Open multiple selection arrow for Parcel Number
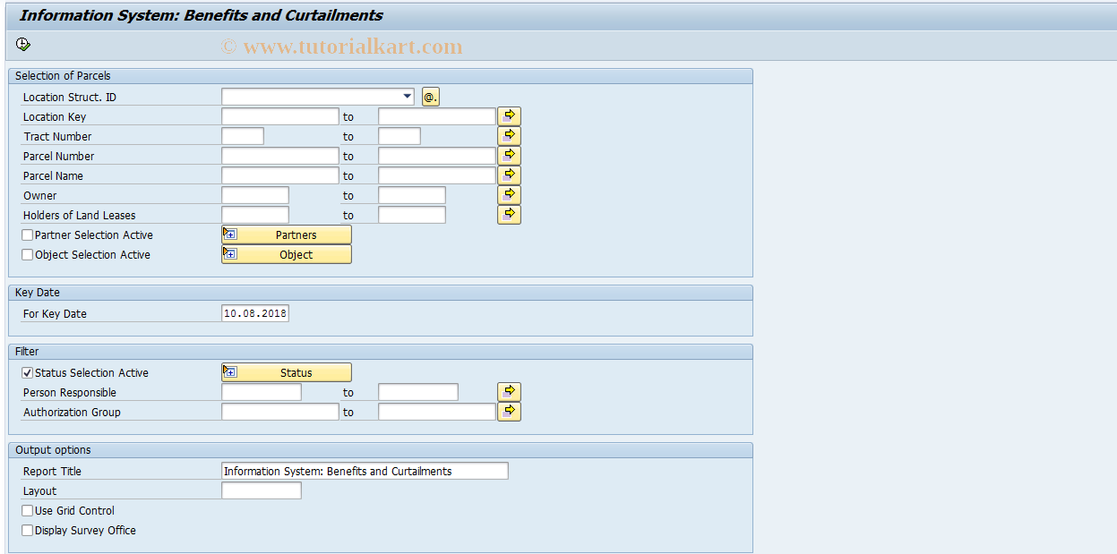 point(510,156)
